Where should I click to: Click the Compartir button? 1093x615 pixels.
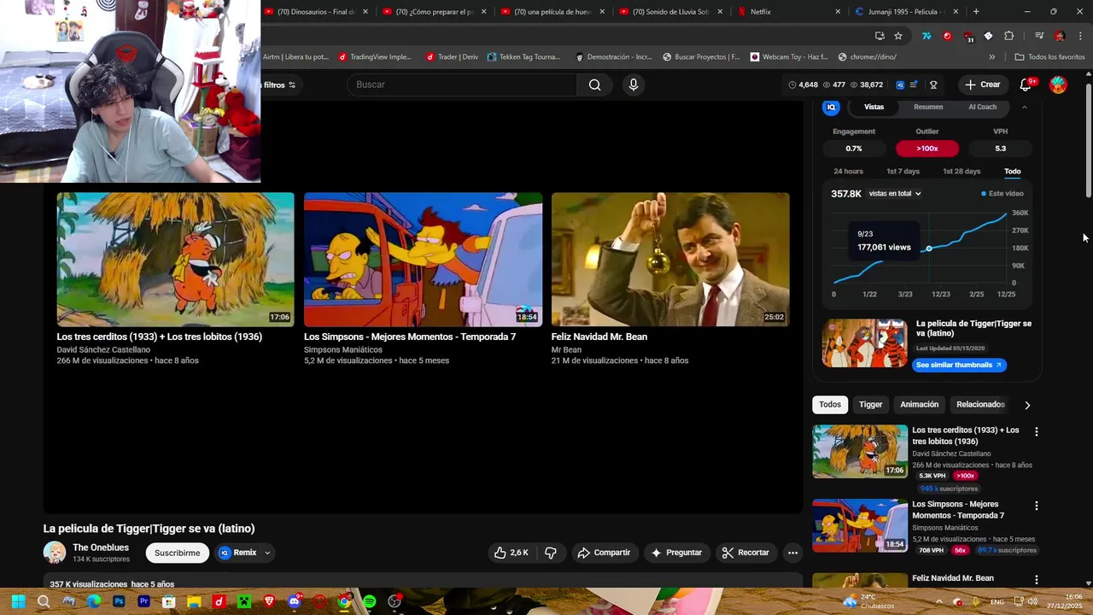pos(604,553)
